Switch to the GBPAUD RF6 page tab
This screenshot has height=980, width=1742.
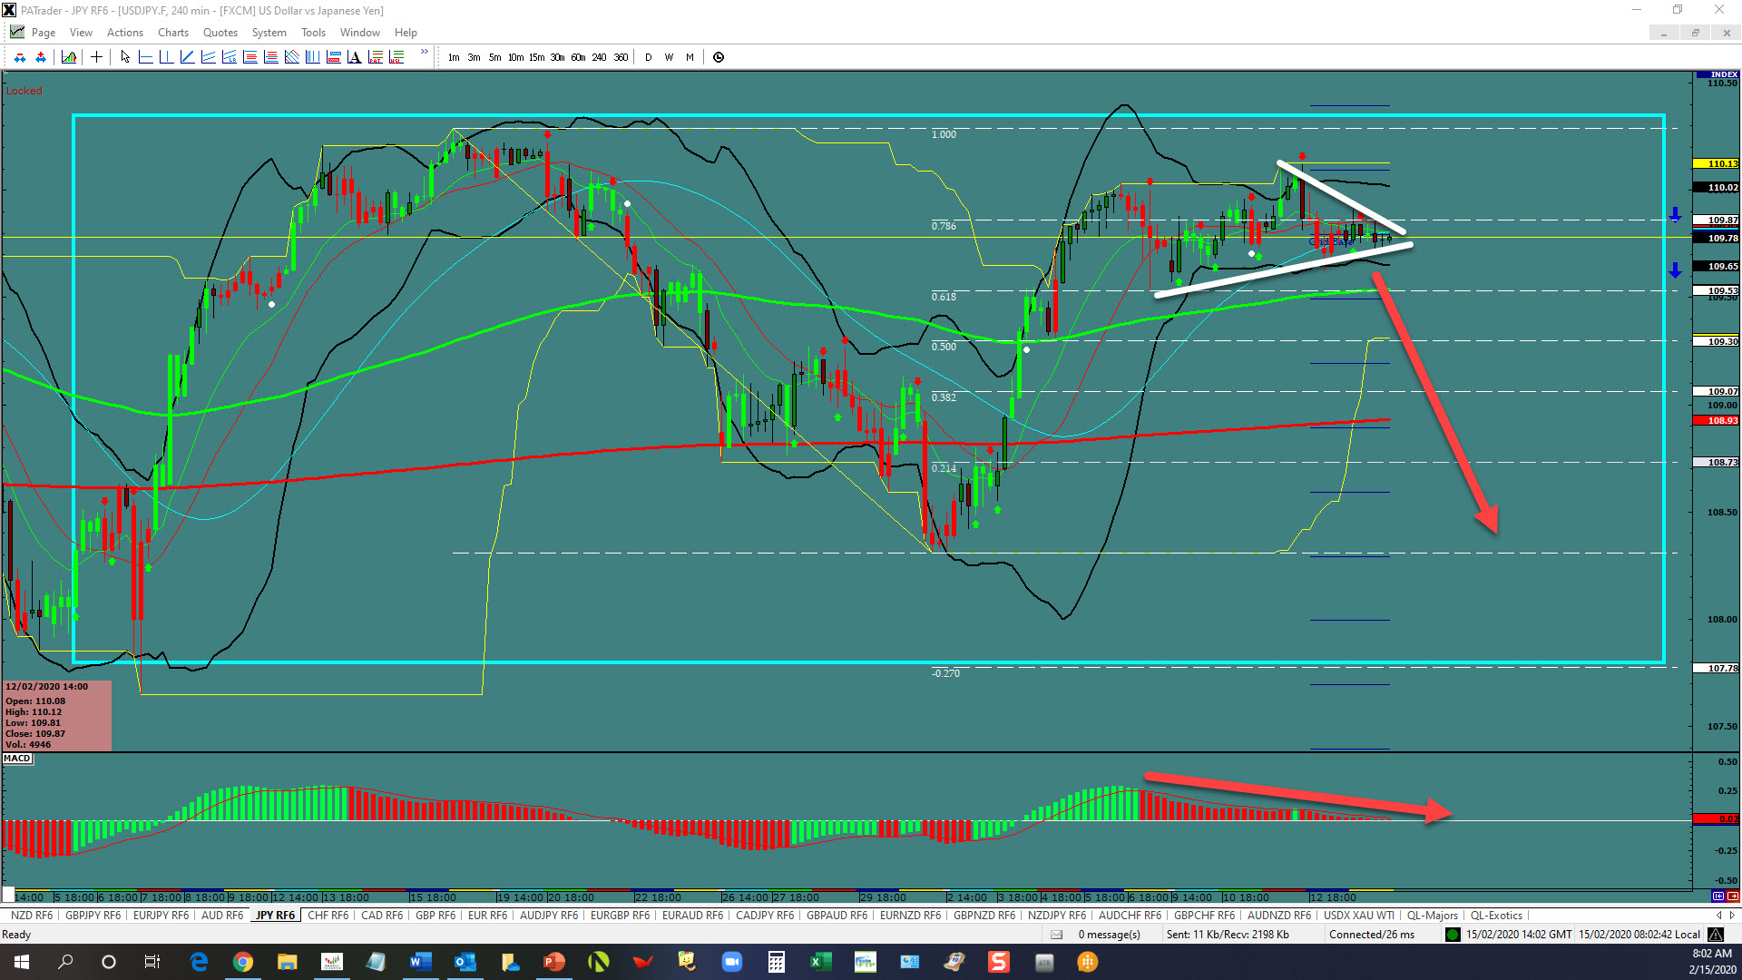tap(837, 916)
